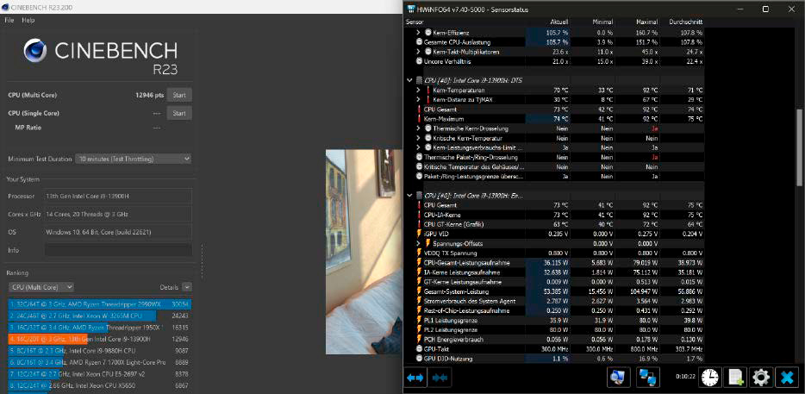Expand the Kern-Distanz zu TjMAX row

[x=419, y=100]
